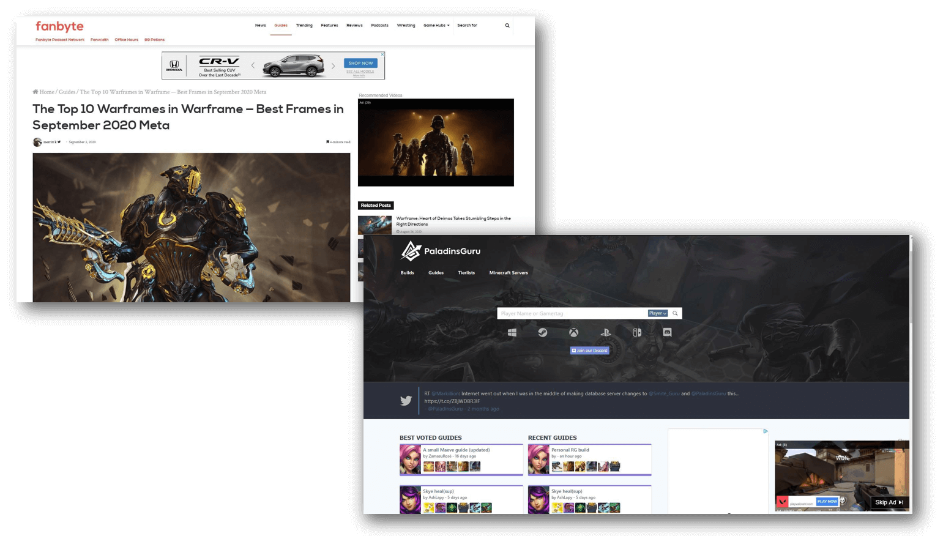Click the fanbyte Search for field
This screenshot has width=943, height=536.
pos(477,26)
